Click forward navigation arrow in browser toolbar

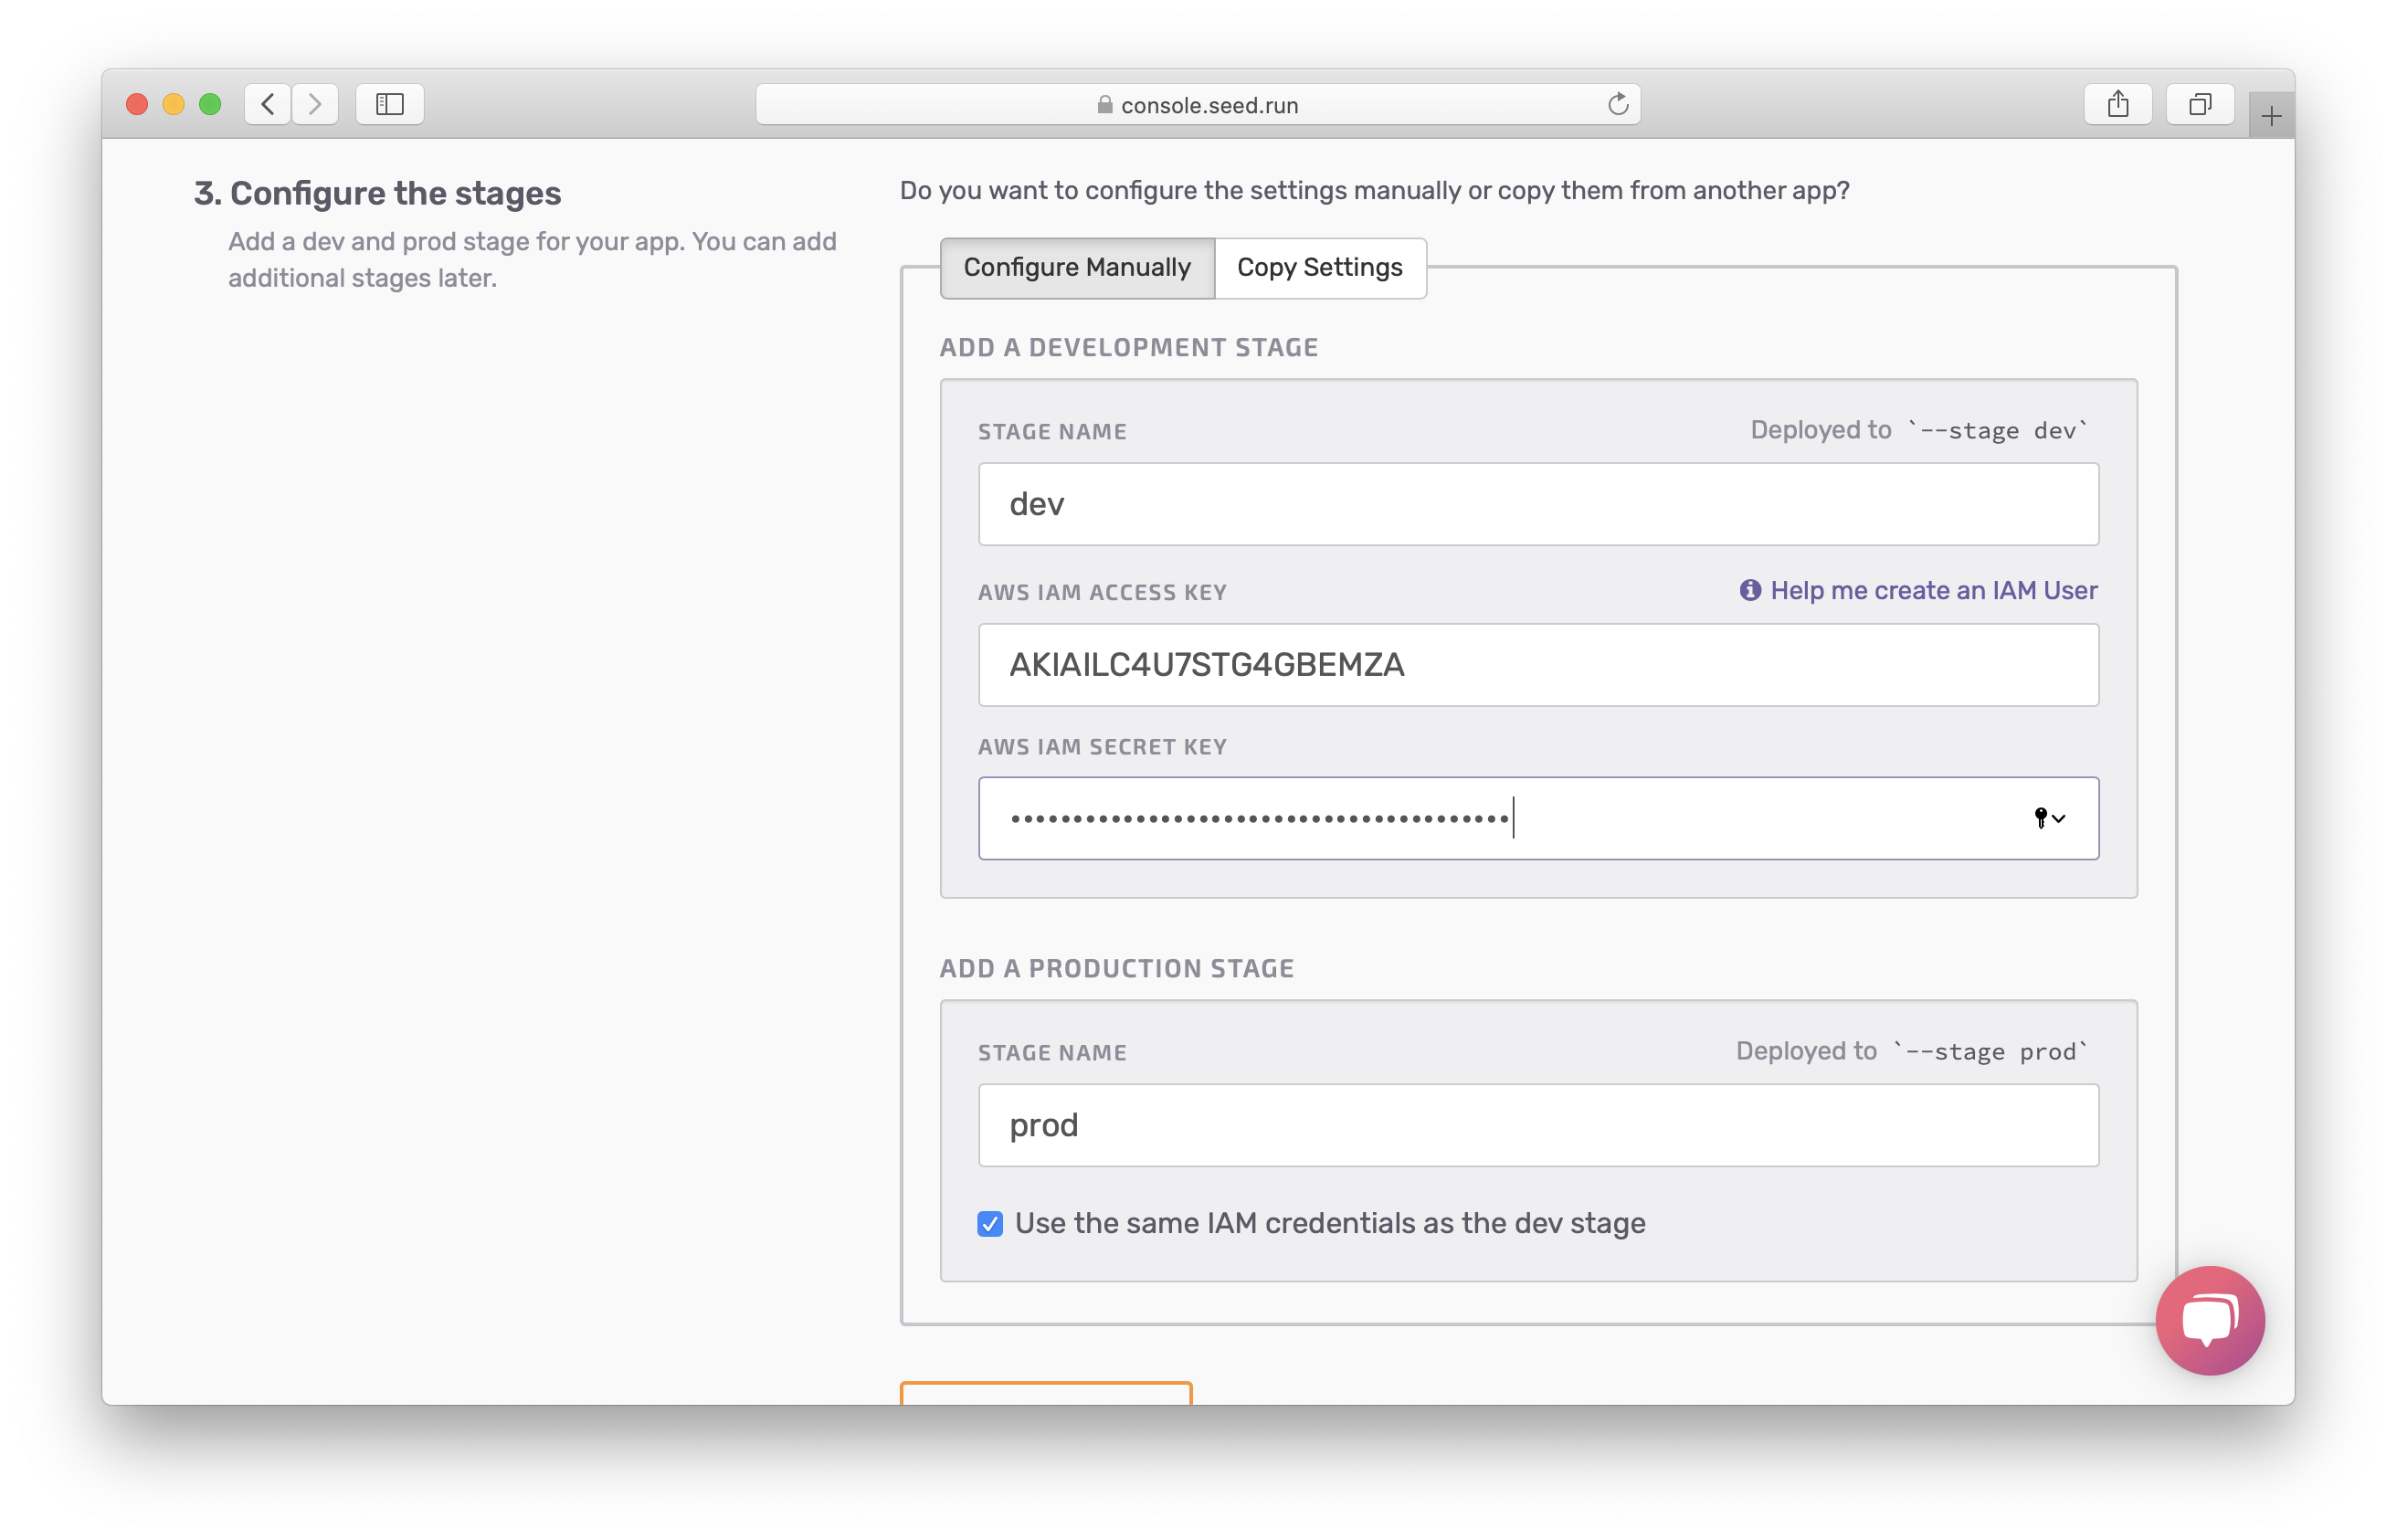pyautogui.click(x=318, y=103)
